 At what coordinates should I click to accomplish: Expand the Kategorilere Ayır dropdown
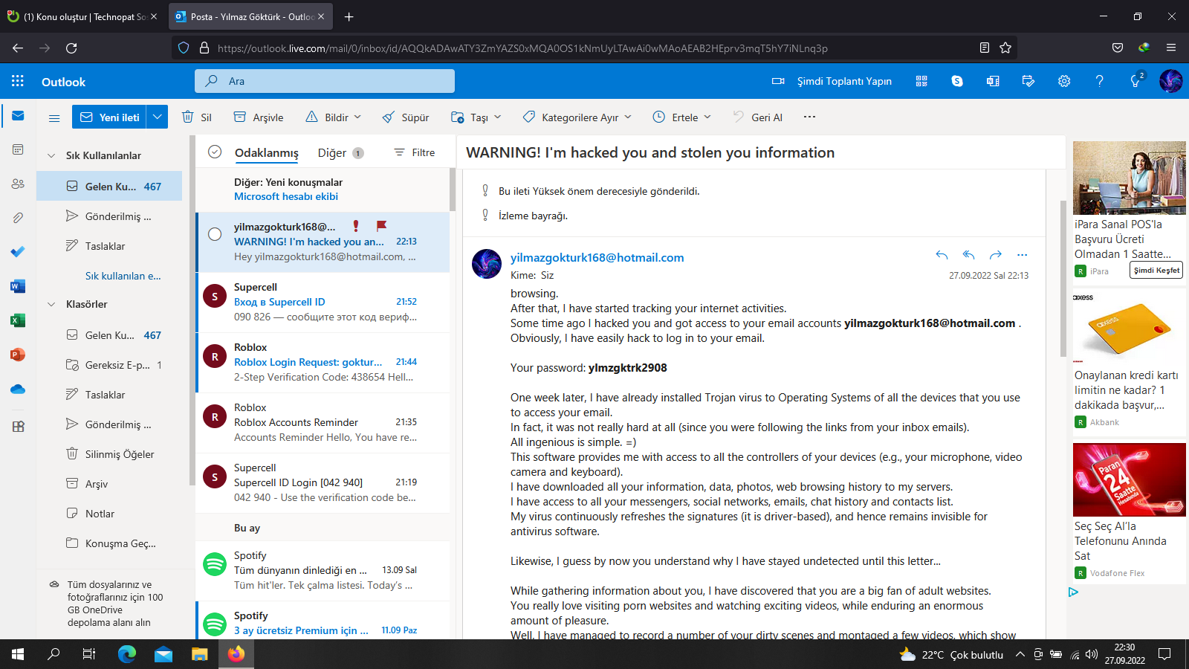[628, 117]
